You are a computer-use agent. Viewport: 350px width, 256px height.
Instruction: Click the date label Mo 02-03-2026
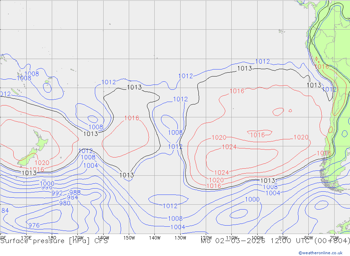coord(233,241)
